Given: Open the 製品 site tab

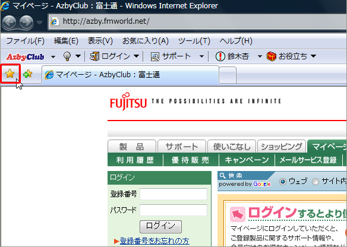Looking at the screenshot, I should click(132, 147).
